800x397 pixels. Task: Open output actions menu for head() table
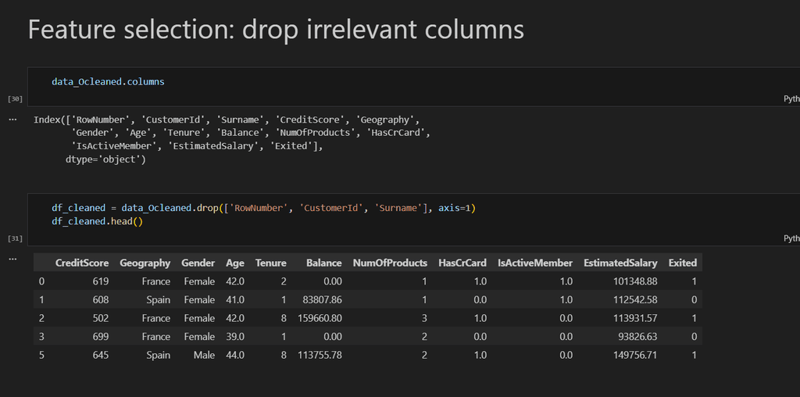pos(12,257)
